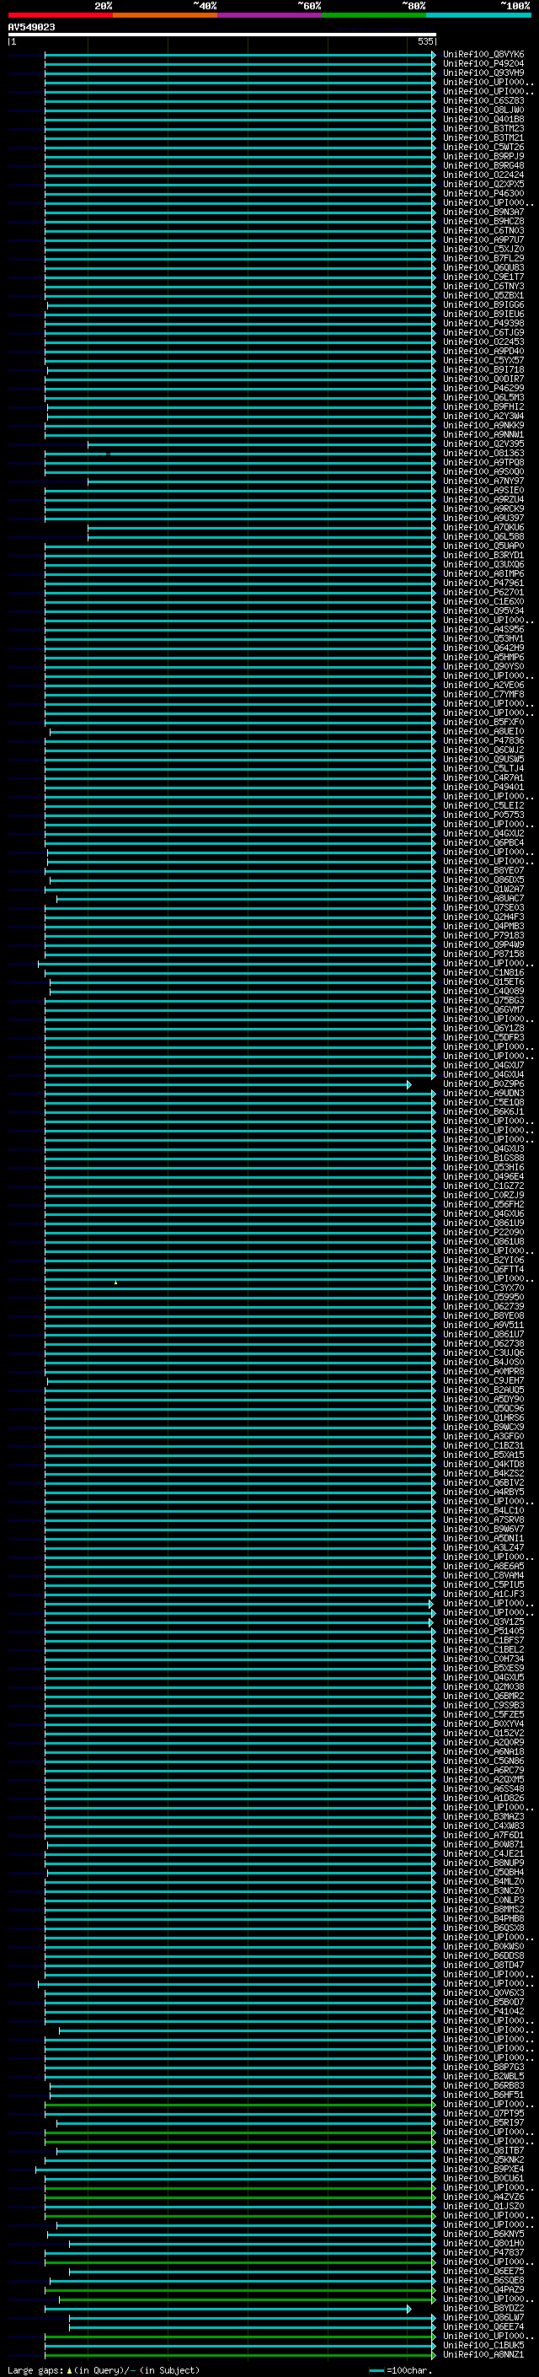Select hit UniRef100_B8P763

(x=483, y=2067)
